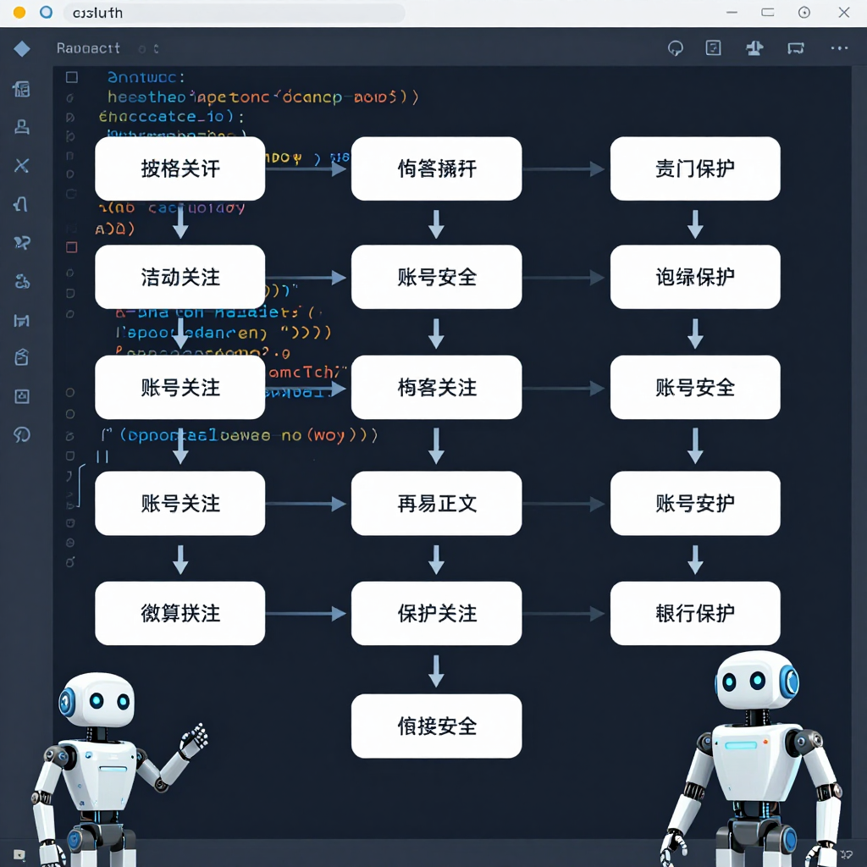
Task: Expand the chevron next to the Rapoactt tab
Action: coord(157,48)
